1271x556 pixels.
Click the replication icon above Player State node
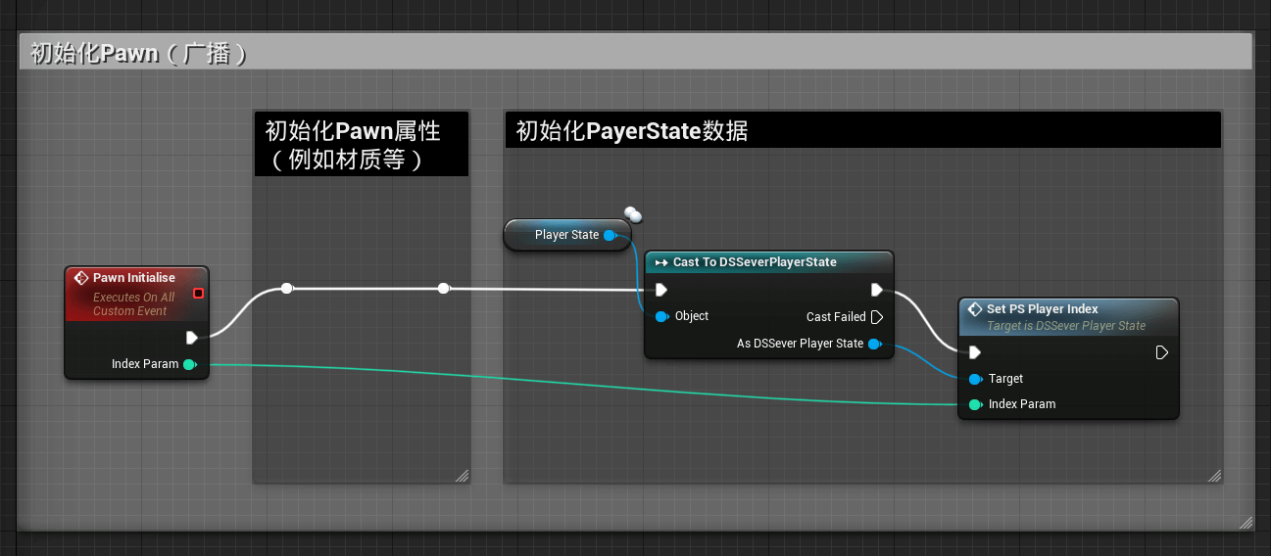pyautogui.click(x=632, y=213)
